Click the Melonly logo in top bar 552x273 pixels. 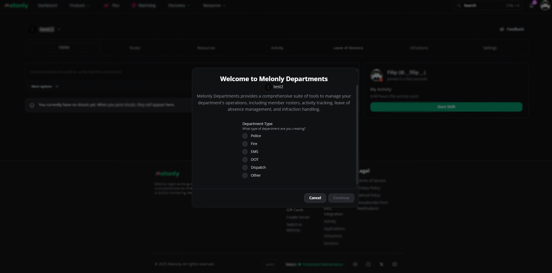(16, 6)
